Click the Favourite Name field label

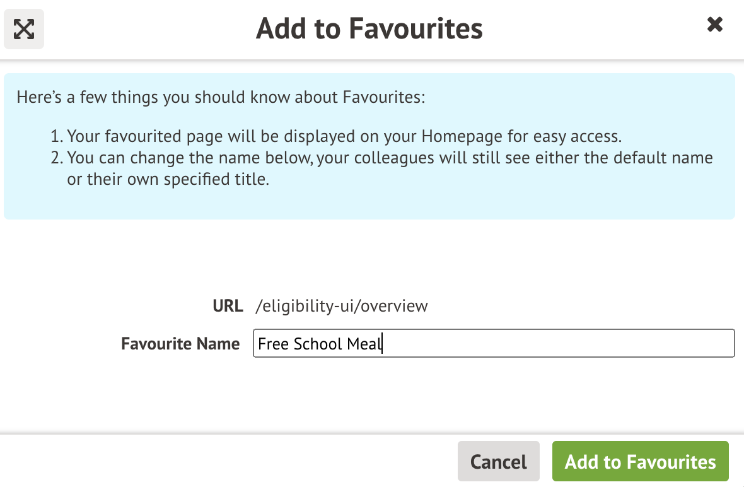(x=180, y=344)
